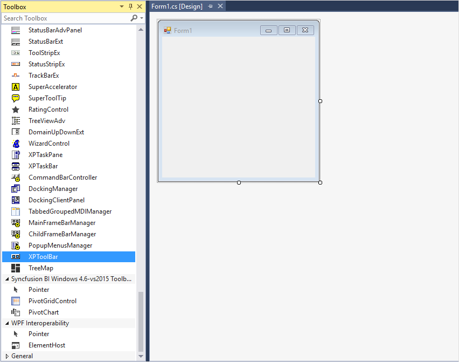The width and height of the screenshot is (459, 362).
Task: Select the TreeMap icon
Action: (16, 268)
